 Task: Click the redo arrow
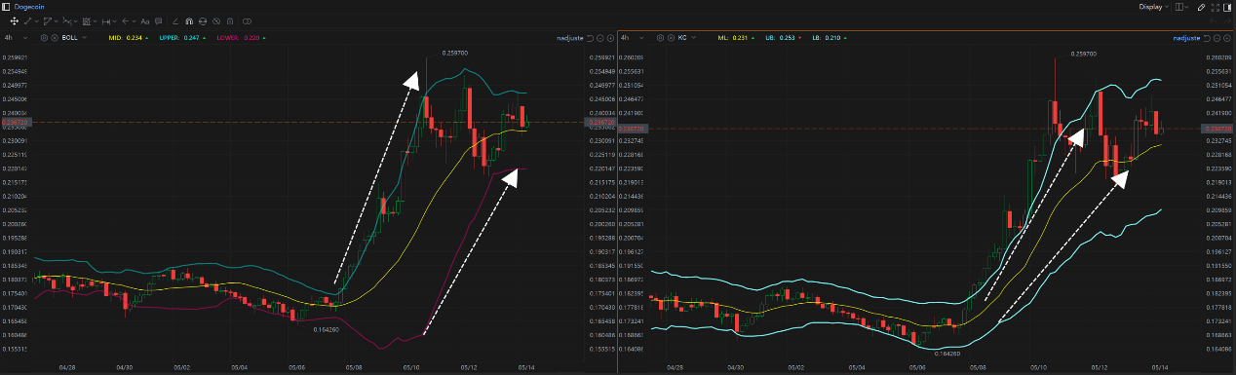[x=1227, y=21]
